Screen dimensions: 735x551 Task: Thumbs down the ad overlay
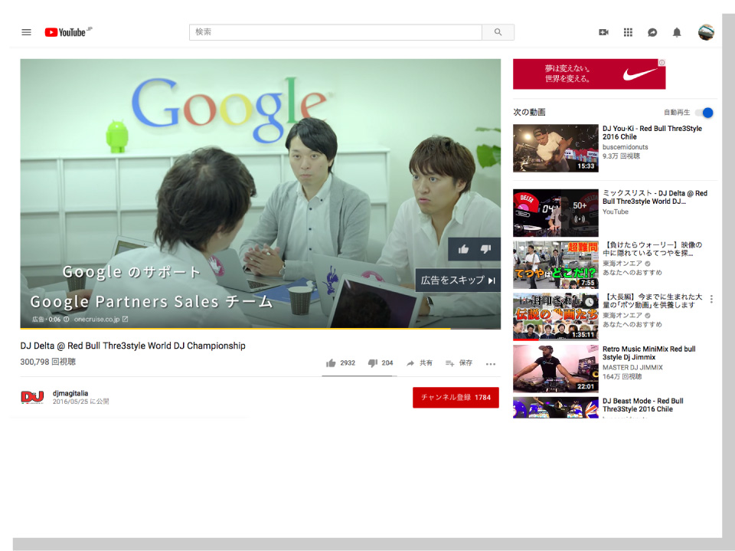click(x=485, y=249)
